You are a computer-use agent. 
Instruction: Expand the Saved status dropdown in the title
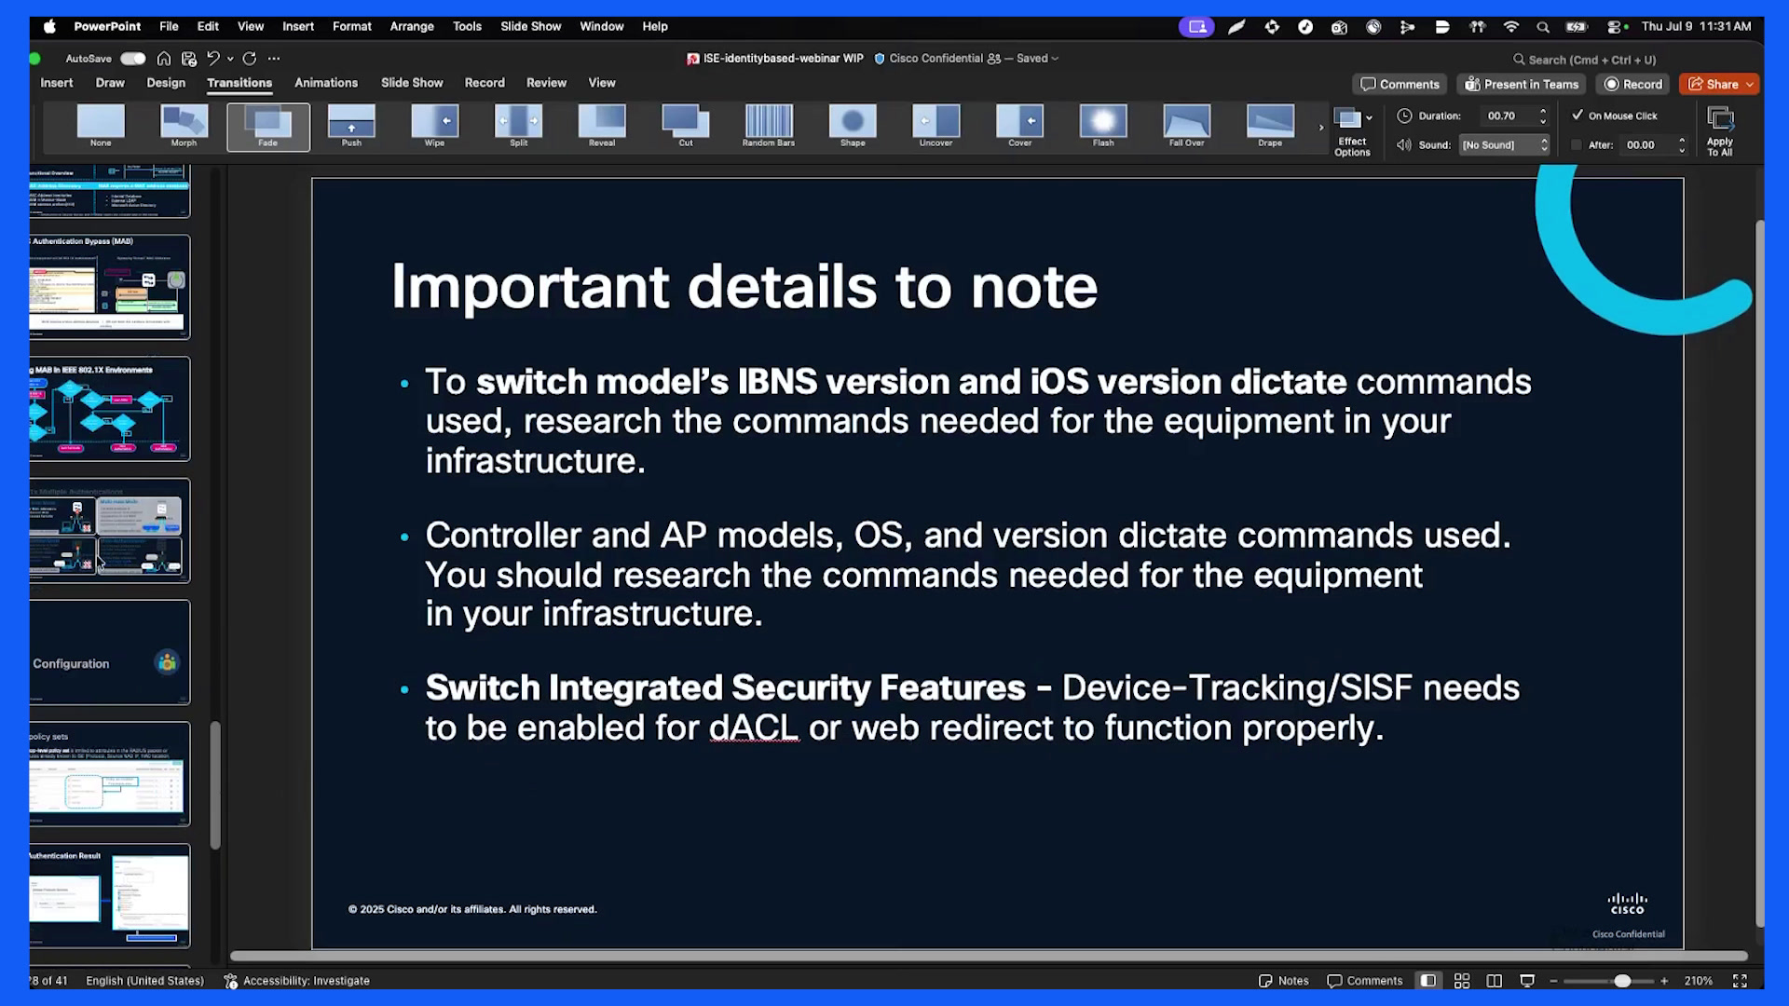tap(1055, 59)
